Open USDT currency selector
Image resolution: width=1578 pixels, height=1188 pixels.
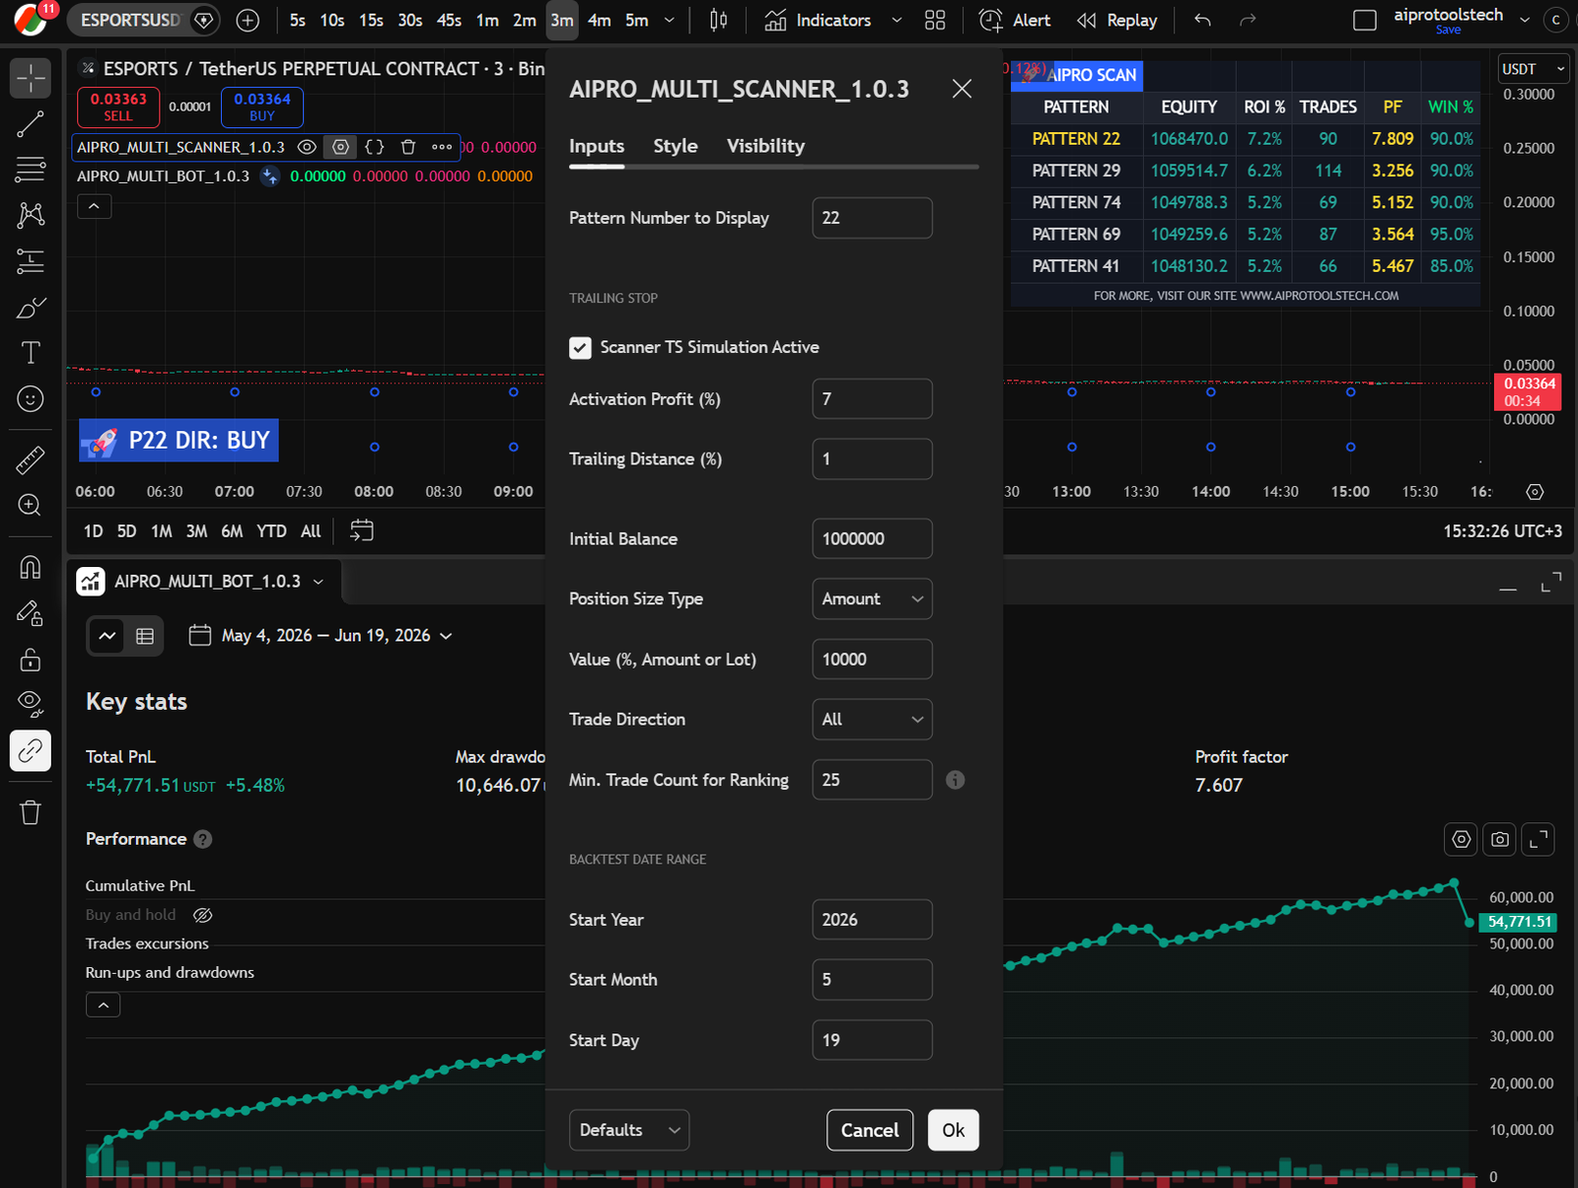(x=1533, y=69)
